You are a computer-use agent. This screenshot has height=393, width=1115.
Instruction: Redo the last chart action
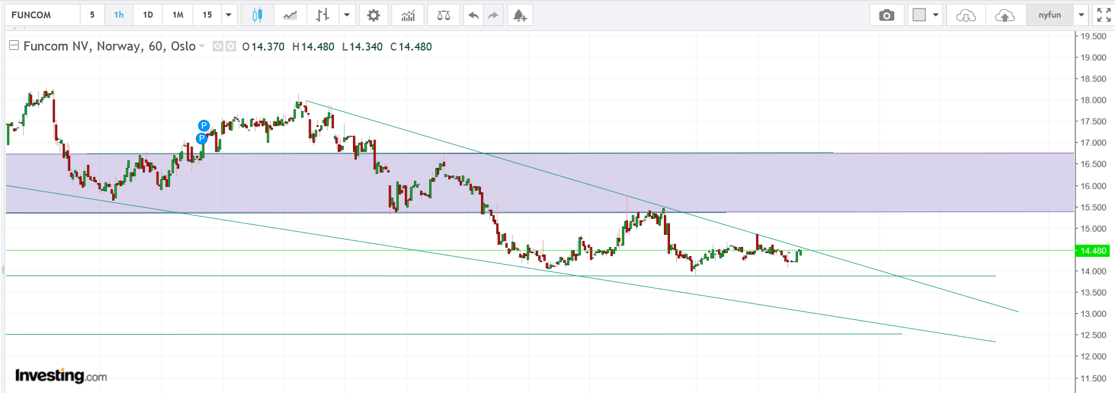pyautogui.click(x=493, y=15)
